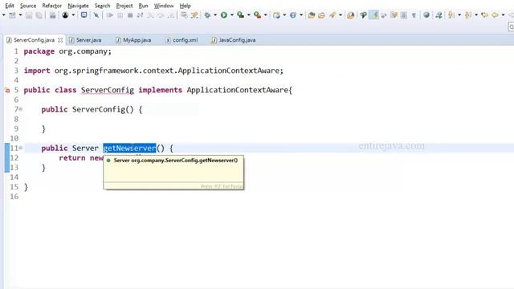Click the Resume debug icon
The image size is (514, 289).
[110, 15]
